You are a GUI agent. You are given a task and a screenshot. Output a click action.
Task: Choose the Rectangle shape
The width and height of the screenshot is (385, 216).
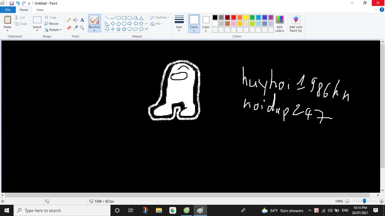[x=124, y=18]
